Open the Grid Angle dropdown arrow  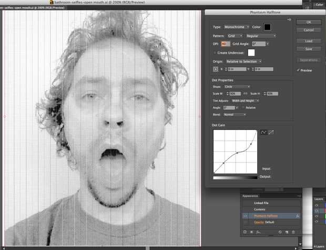point(268,44)
